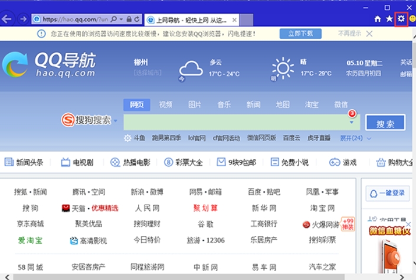Open 热播电影 category
This screenshot has height=280, width=416.
pyautogui.click(x=130, y=162)
